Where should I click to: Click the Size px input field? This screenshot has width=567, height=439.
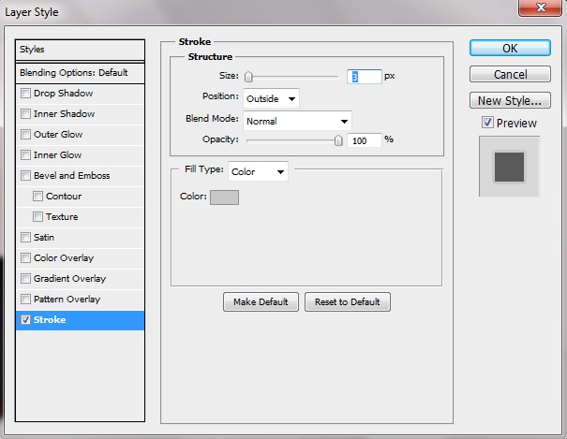click(x=365, y=77)
